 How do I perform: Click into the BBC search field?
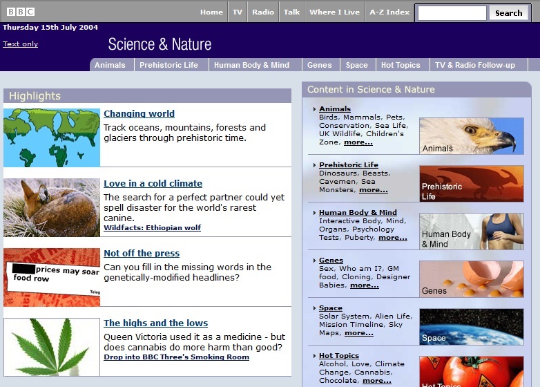tap(452, 13)
